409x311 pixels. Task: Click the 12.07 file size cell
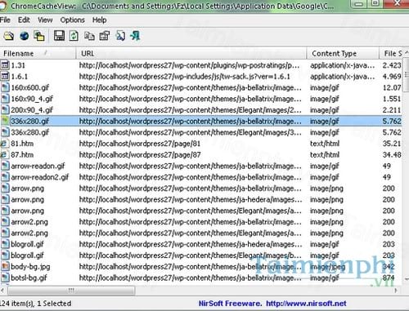coord(392,87)
